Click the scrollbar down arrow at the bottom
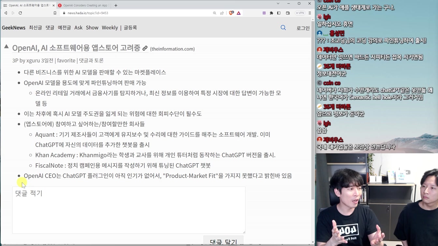 pyautogui.click(x=313, y=242)
